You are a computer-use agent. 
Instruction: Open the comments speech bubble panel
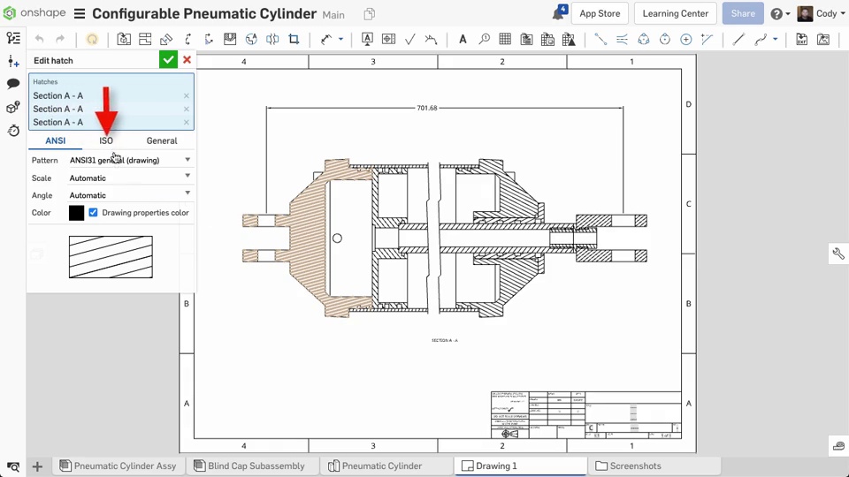tap(13, 84)
